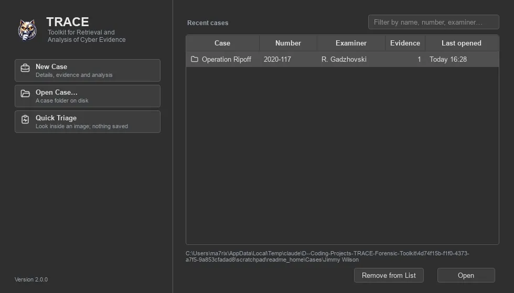Image resolution: width=514 pixels, height=293 pixels.
Task: Click the TRACE cat detective logo
Action: (27, 30)
